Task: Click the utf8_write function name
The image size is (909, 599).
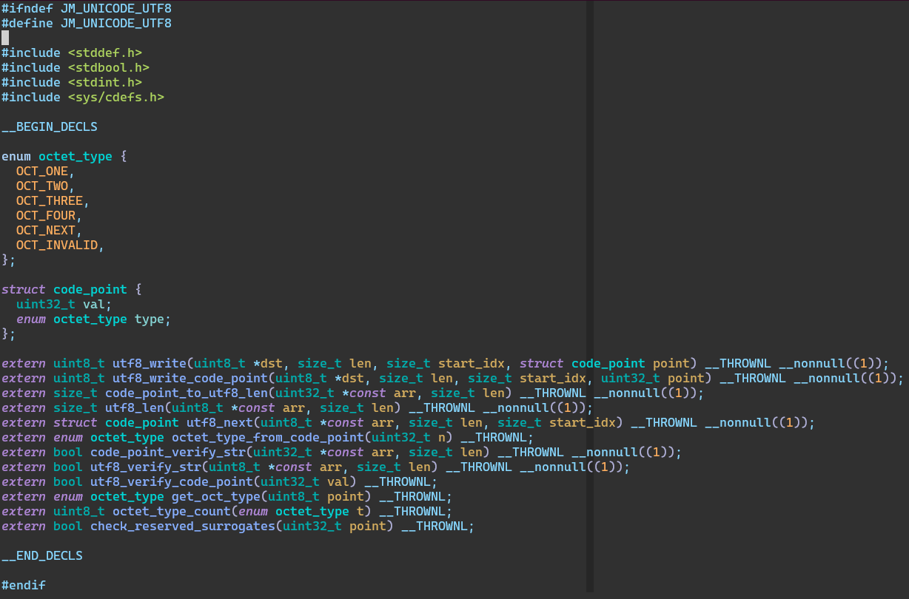Action: (x=150, y=363)
